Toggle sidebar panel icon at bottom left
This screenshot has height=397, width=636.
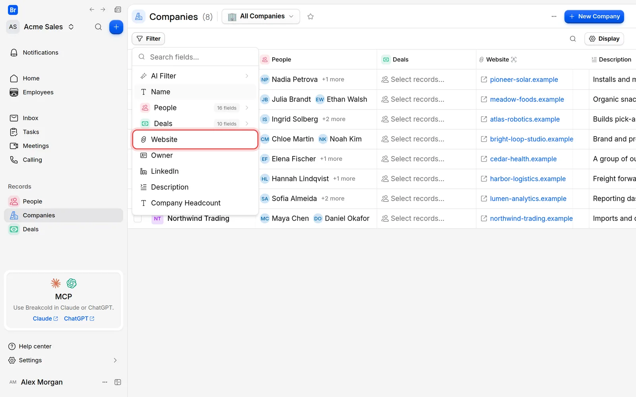[x=118, y=382]
